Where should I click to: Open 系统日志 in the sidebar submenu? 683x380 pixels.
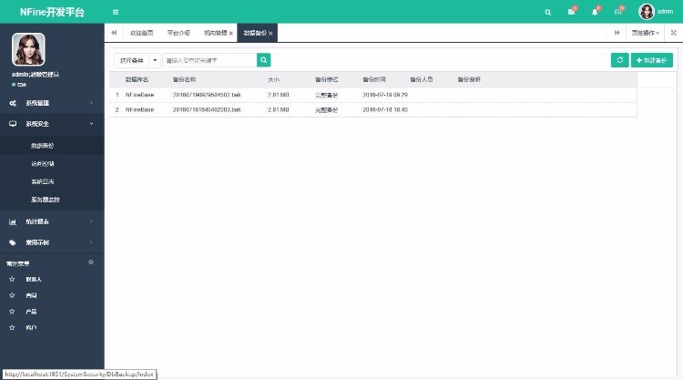42,181
